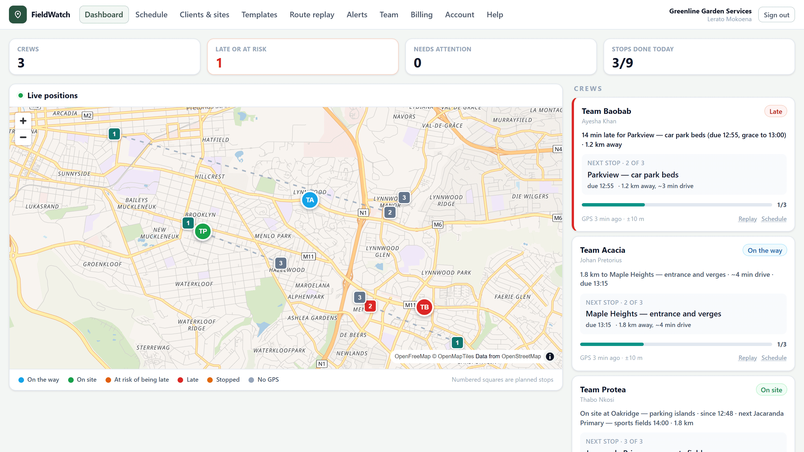
Task: Click the Stops done today card
Action: point(699,56)
